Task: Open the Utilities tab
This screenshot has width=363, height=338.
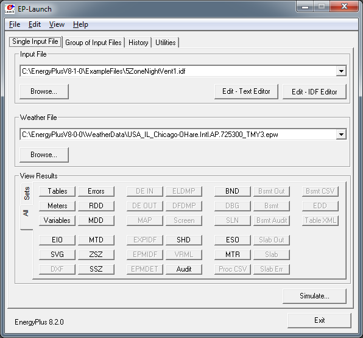Action: 165,43
